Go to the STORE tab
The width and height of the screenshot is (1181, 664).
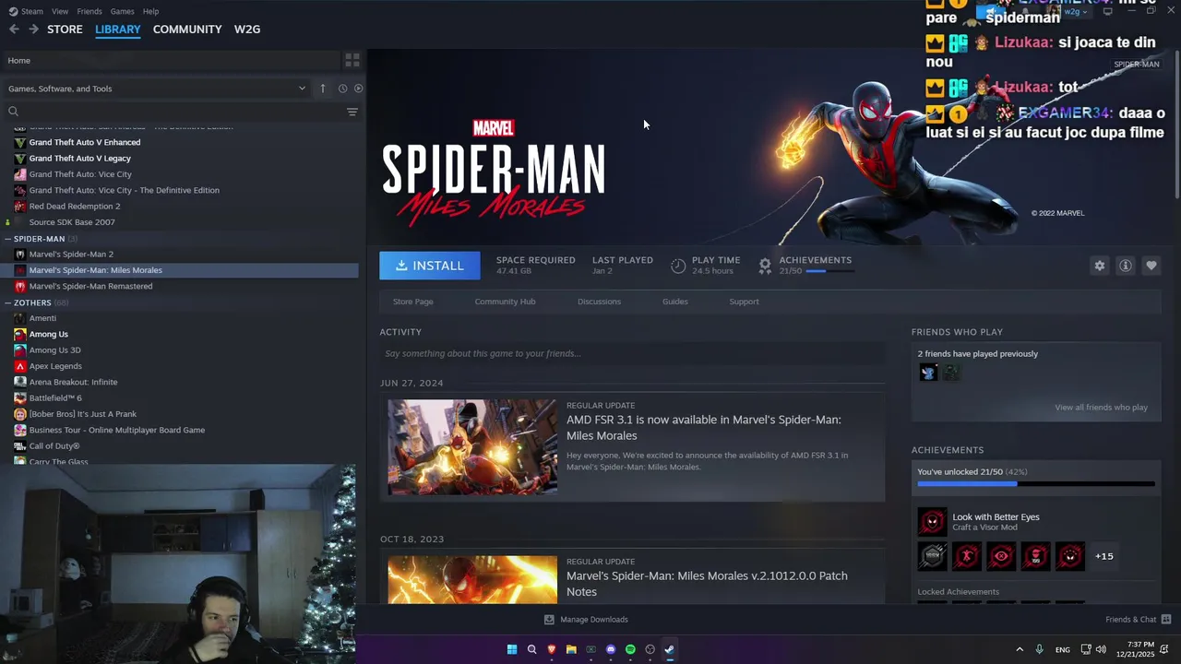(65, 30)
